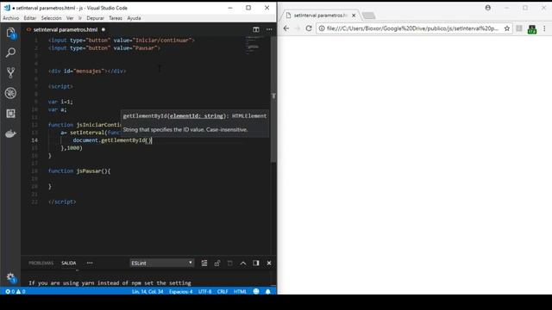Open the Explorer view in activity bar

tap(10, 33)
